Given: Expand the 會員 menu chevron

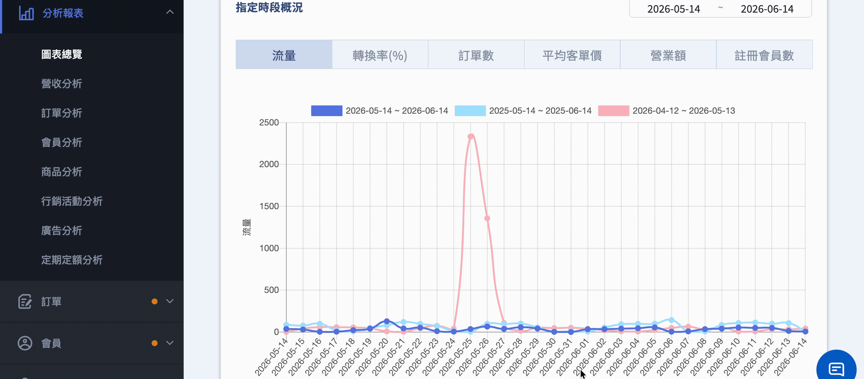Looking at the screenshot, I should pyautogui.click(x=170, y=343).
